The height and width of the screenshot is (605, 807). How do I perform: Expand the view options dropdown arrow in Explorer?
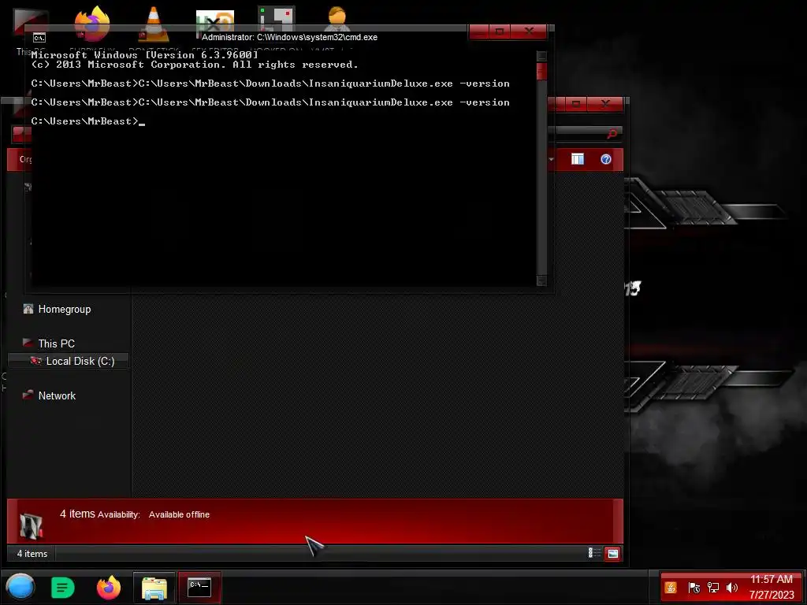click(551, 159)
